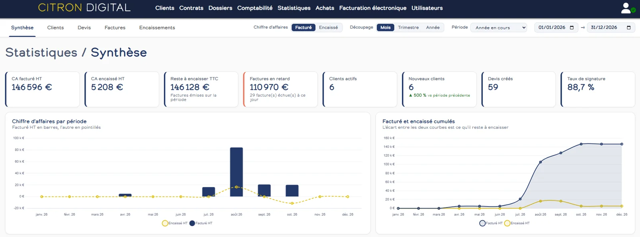Toggle Encaissé HT legend circle in bar chart
The width and height of the screenshot is (640, 237).
pyautogui.click(x=165, y=223)
